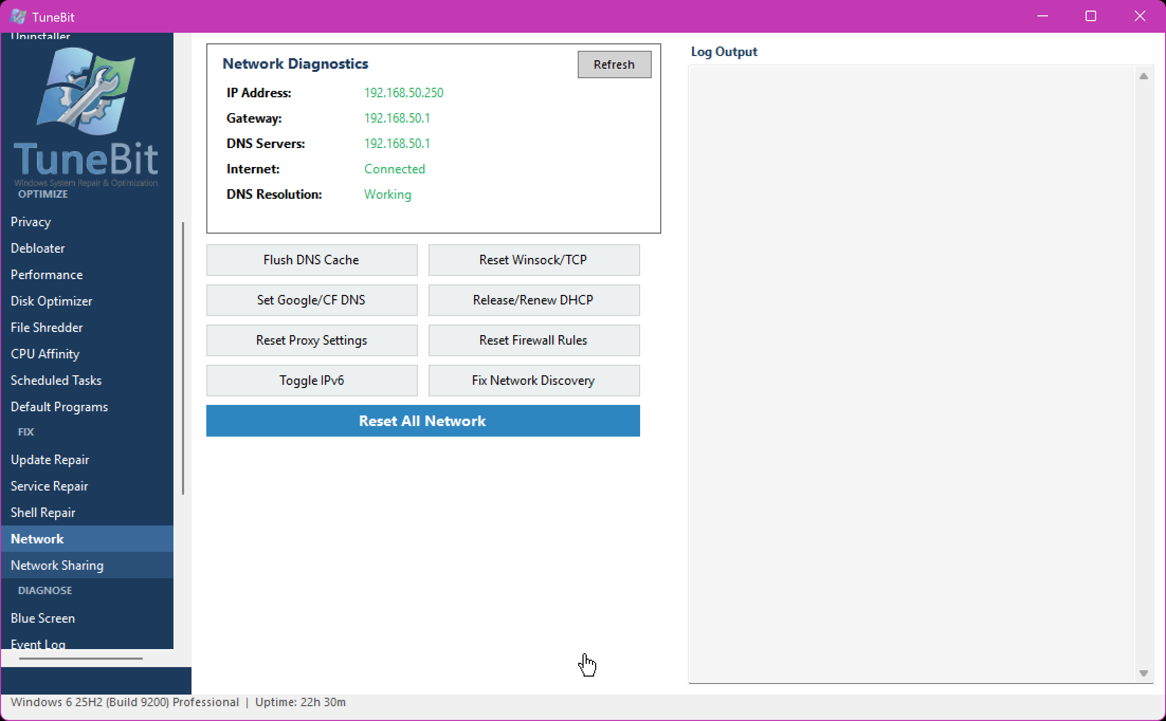Viewport: 1166px width, 721px height.
Task: Click inside the Log Output text area
Action: click(x=912, y=374)
